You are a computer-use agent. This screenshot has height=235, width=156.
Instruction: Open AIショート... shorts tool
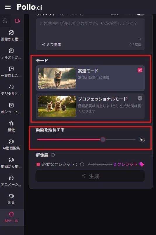pyautogui.click(x=11, y=108)
